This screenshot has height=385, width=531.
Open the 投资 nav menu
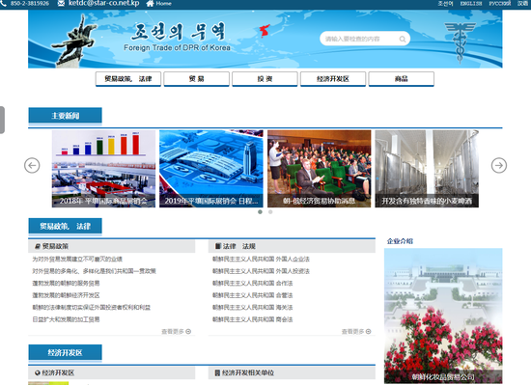click(x=265, y=79)
